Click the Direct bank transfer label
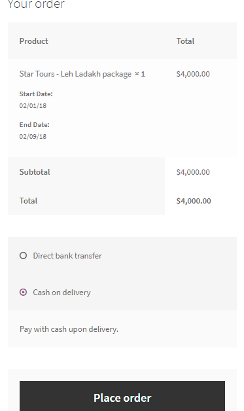Image resolution: width=244 pixels, height=411 pixels. [67, 256]
